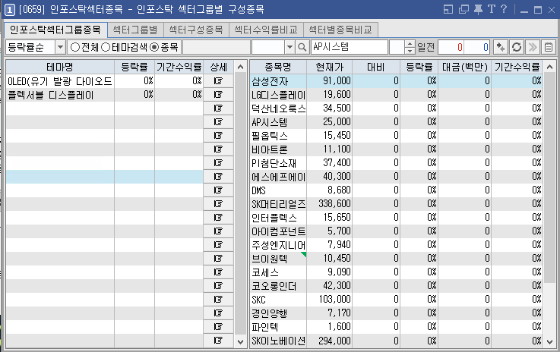Sort by 종목명 column header
The height and width of the screenshot is (352, 560).
[278, 67]
